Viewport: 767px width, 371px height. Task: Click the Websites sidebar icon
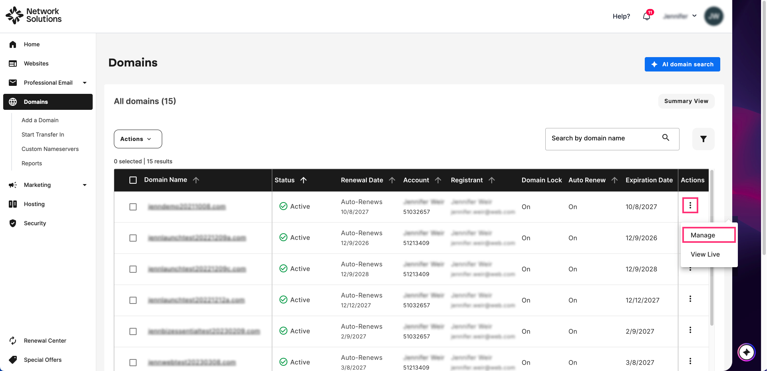point(13,63)
